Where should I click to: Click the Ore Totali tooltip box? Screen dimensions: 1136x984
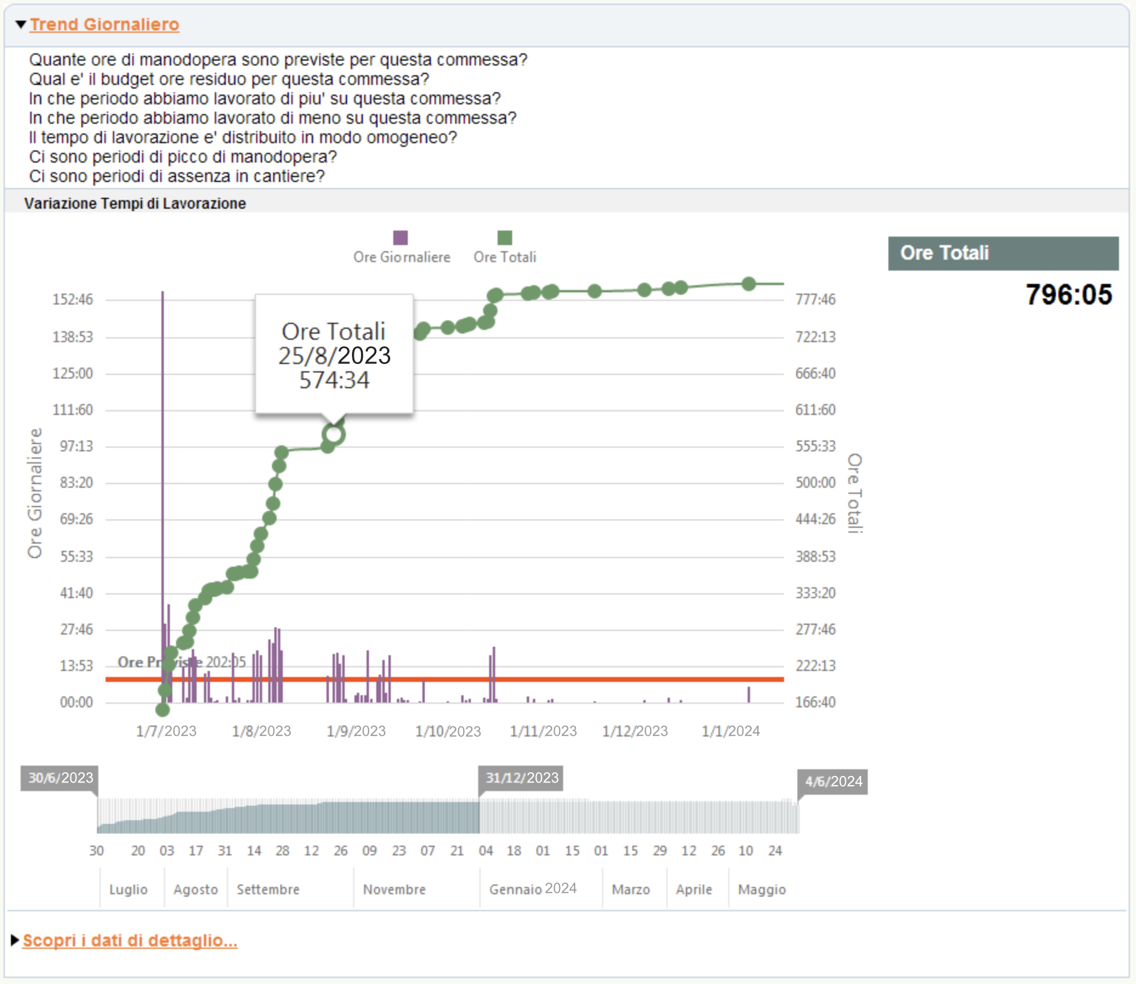point(334,355)
